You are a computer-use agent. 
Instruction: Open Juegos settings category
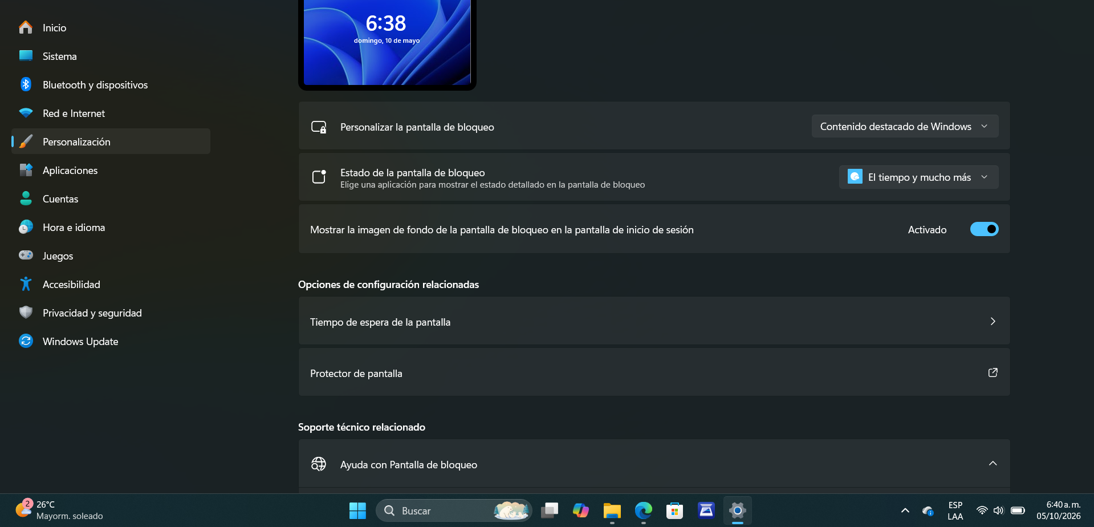coord(111,256)
